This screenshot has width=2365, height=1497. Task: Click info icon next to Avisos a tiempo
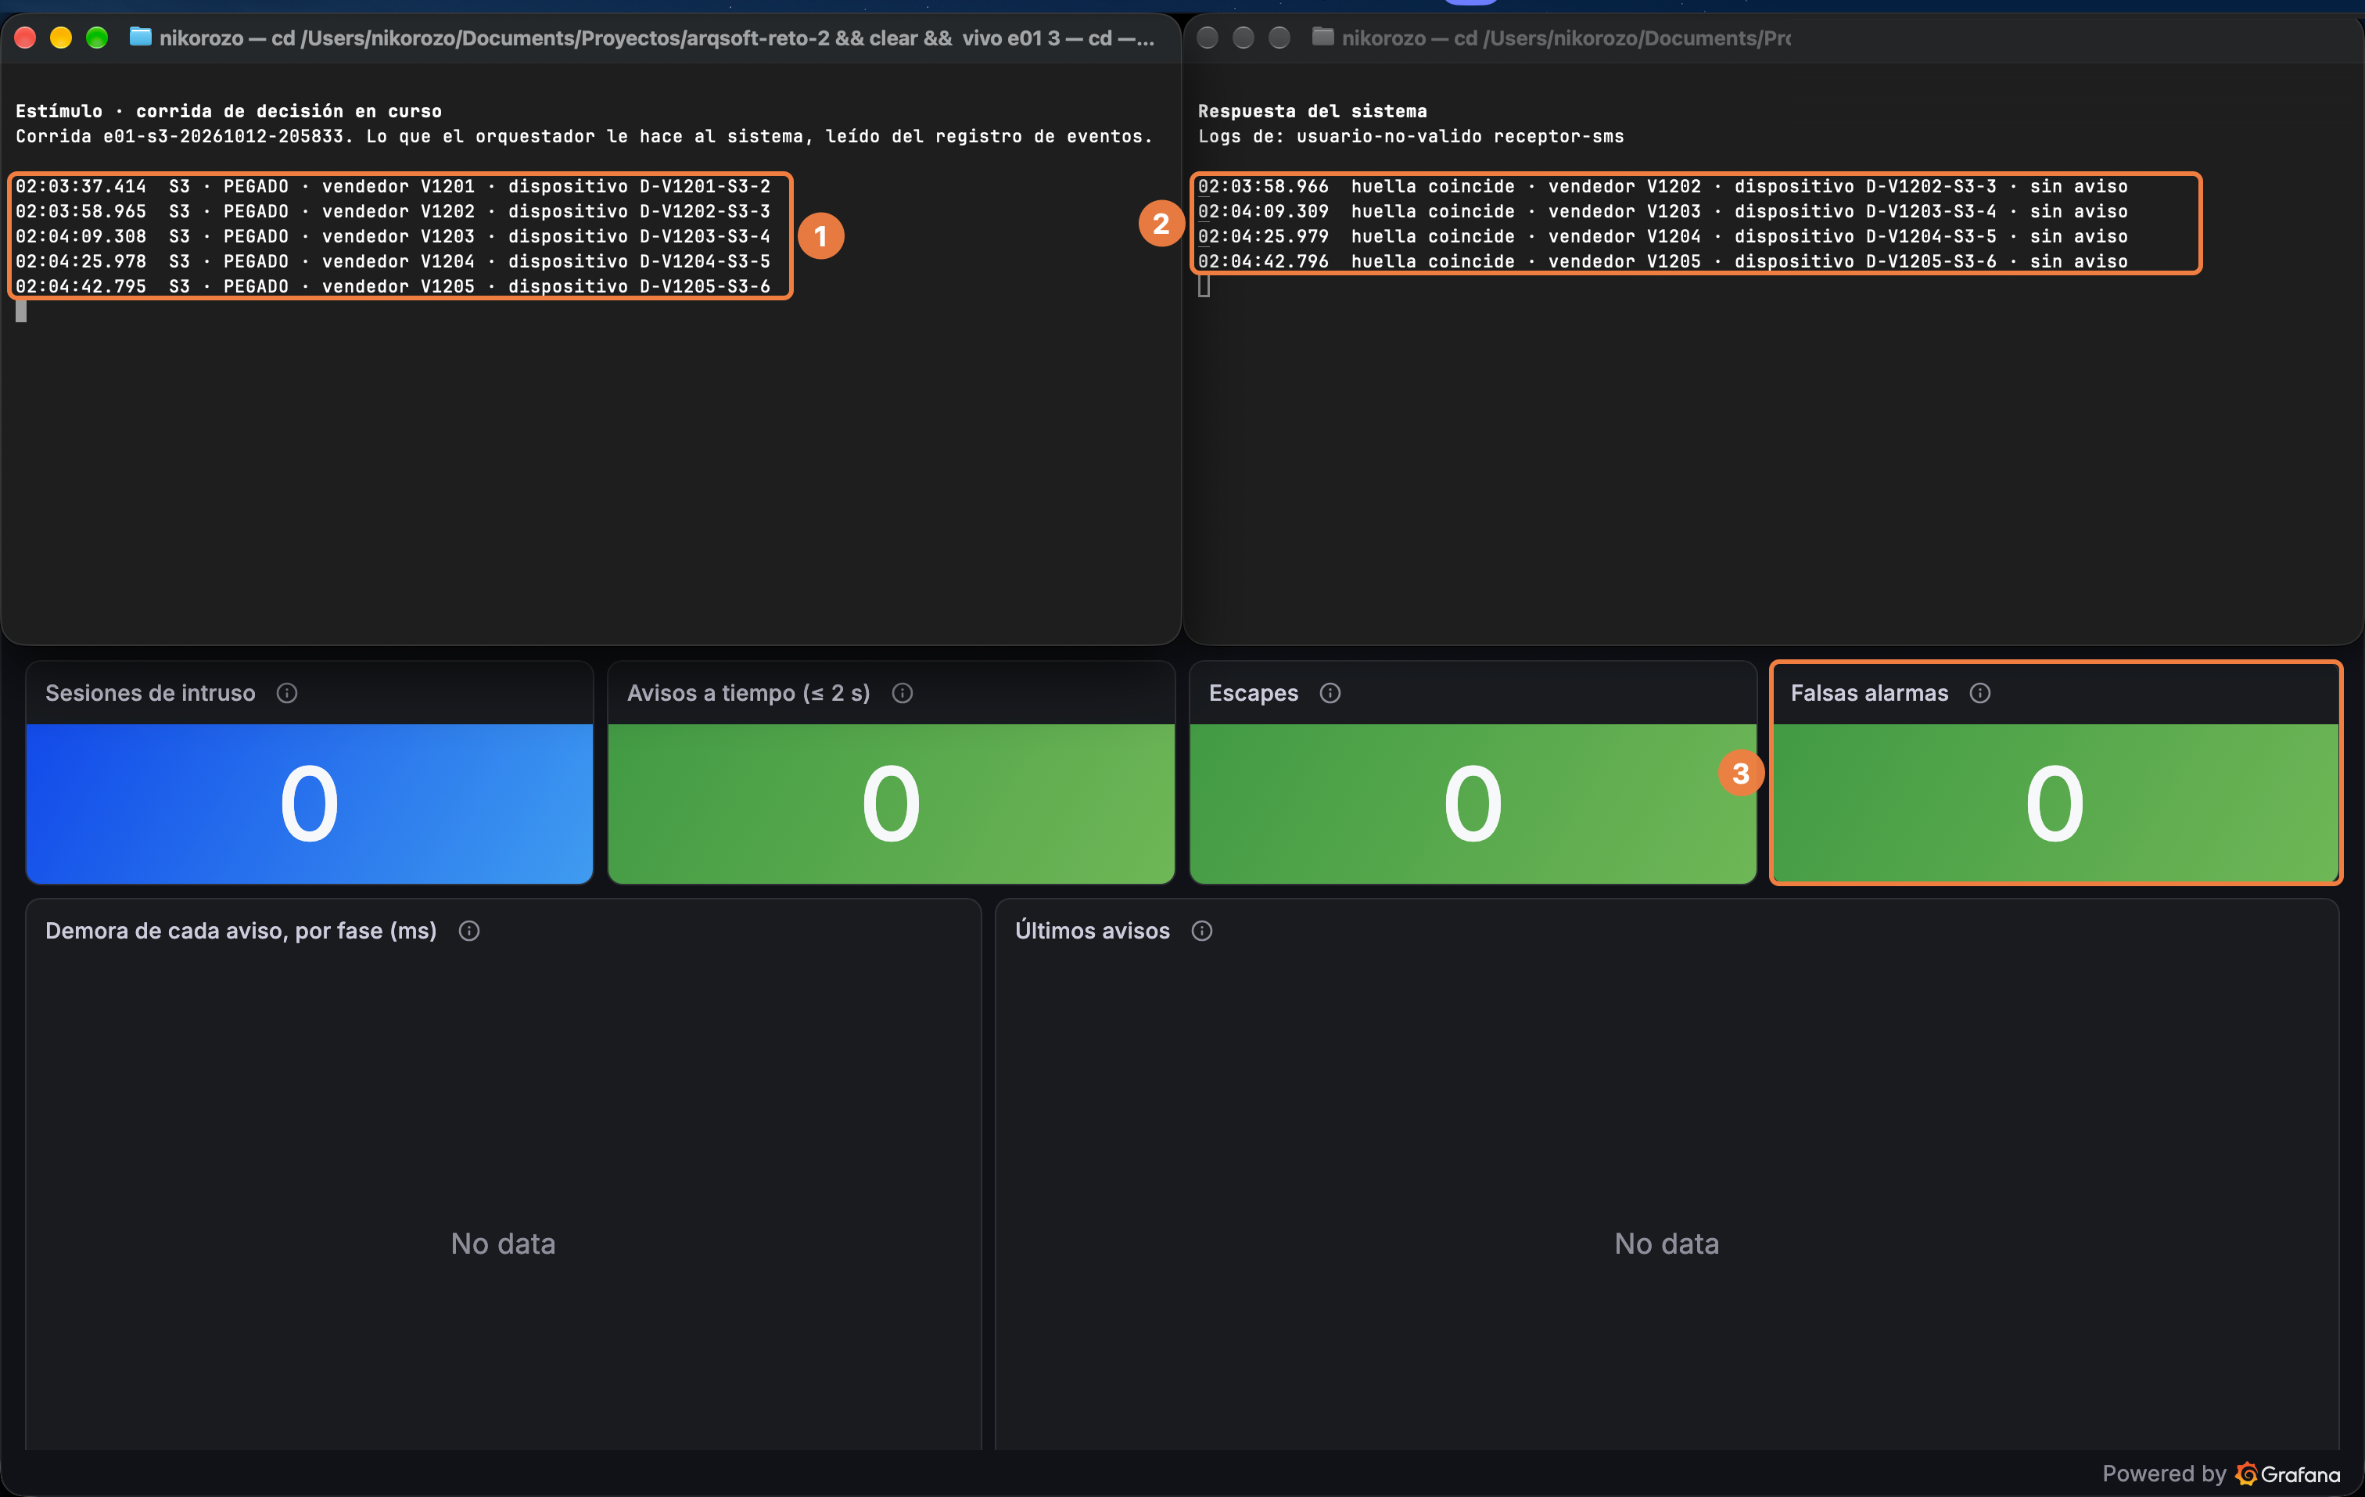(x=903, y=694)
